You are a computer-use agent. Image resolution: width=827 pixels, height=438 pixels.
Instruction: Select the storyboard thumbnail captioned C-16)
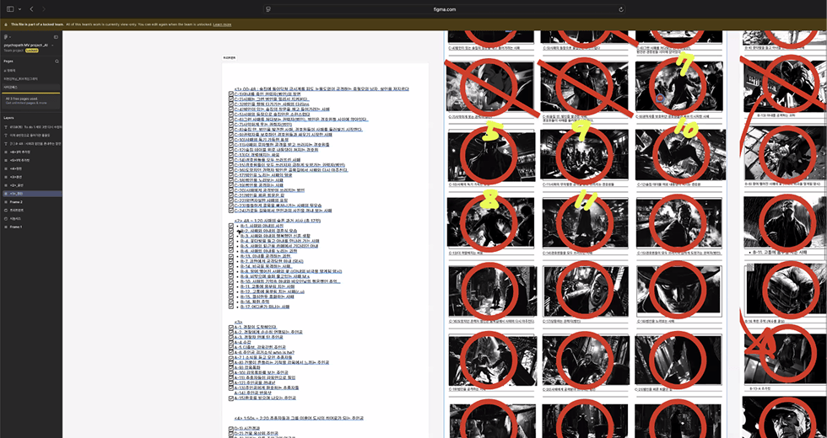point(492,291)
